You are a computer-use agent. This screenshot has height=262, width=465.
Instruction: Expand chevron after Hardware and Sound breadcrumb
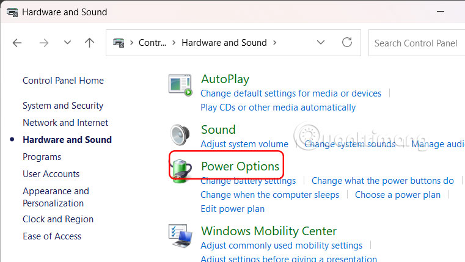tap(275, 43)
